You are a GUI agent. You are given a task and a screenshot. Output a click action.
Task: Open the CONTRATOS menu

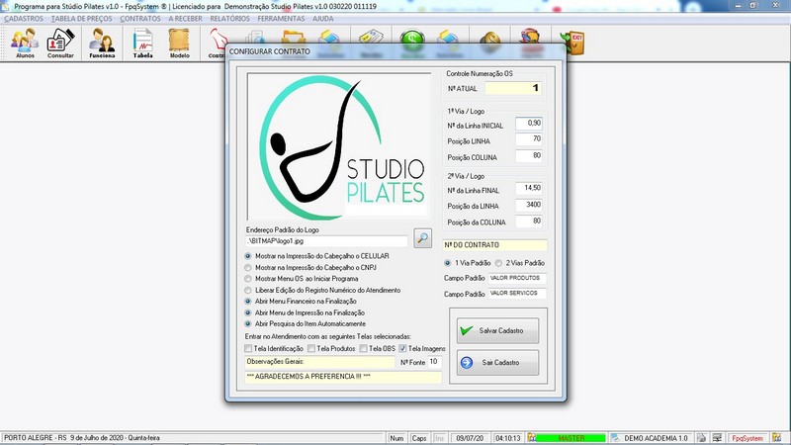(x=140, y=19)
